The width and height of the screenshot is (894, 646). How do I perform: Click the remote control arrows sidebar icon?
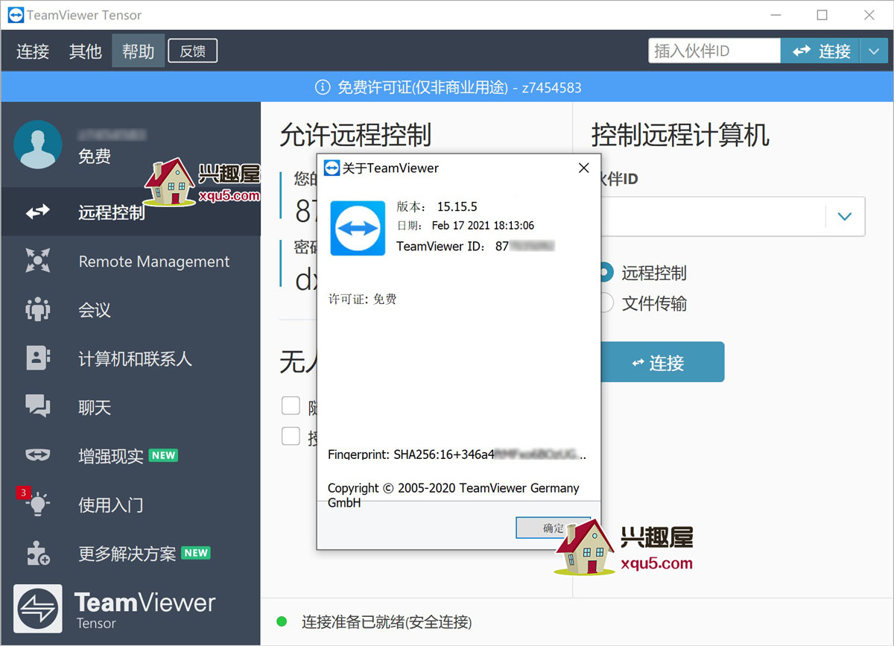38,212
